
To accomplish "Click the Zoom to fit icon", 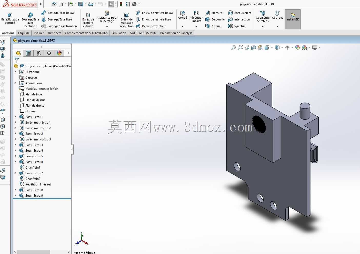I will [x=233, y=48].
